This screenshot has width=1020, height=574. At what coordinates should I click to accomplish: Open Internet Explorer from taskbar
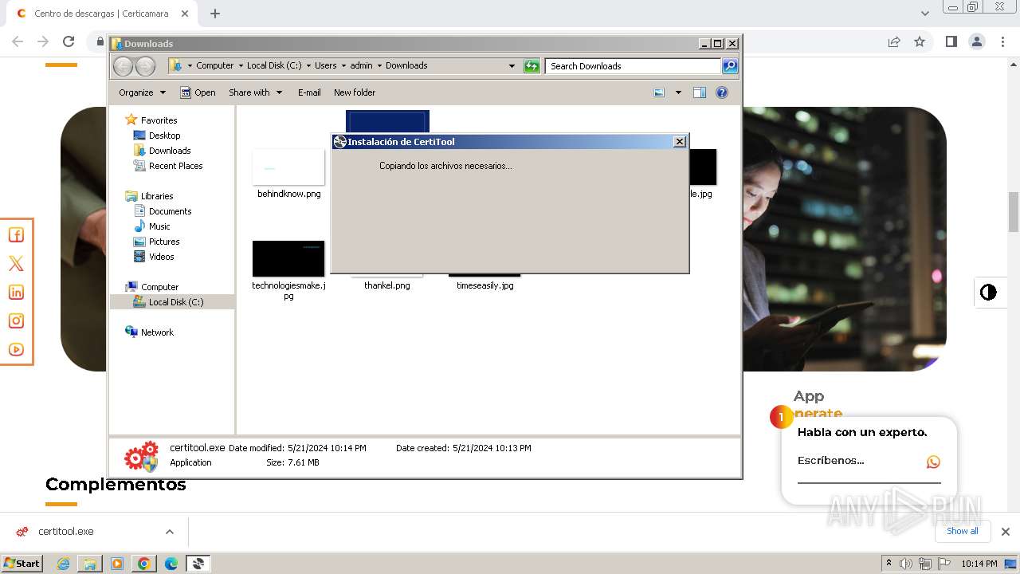point(63,564)
